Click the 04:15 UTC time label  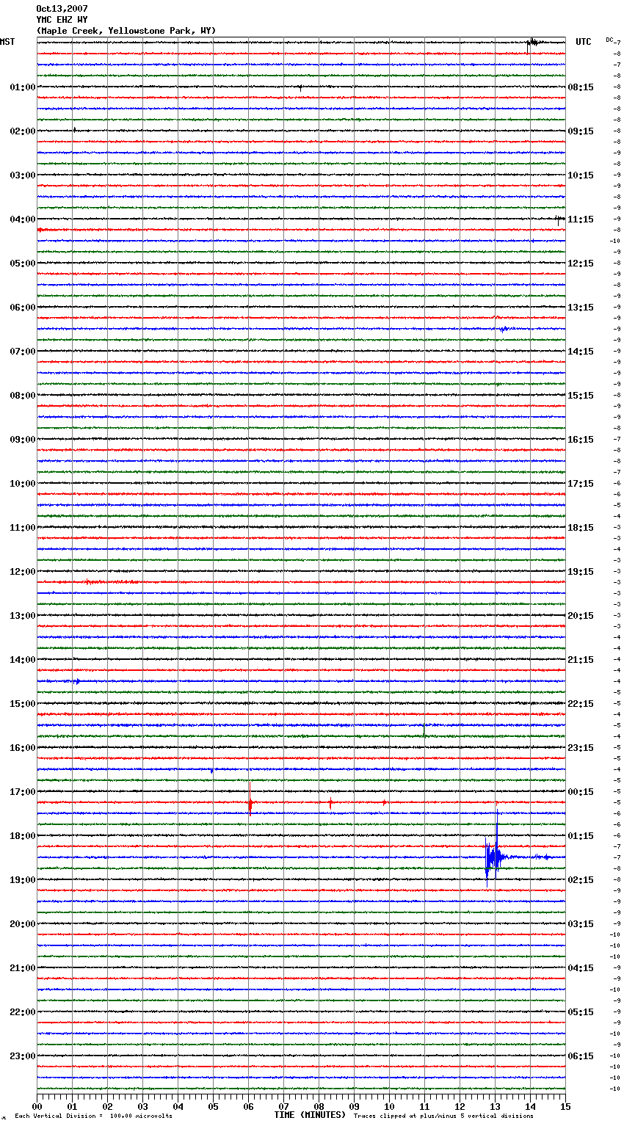(581, 968)
